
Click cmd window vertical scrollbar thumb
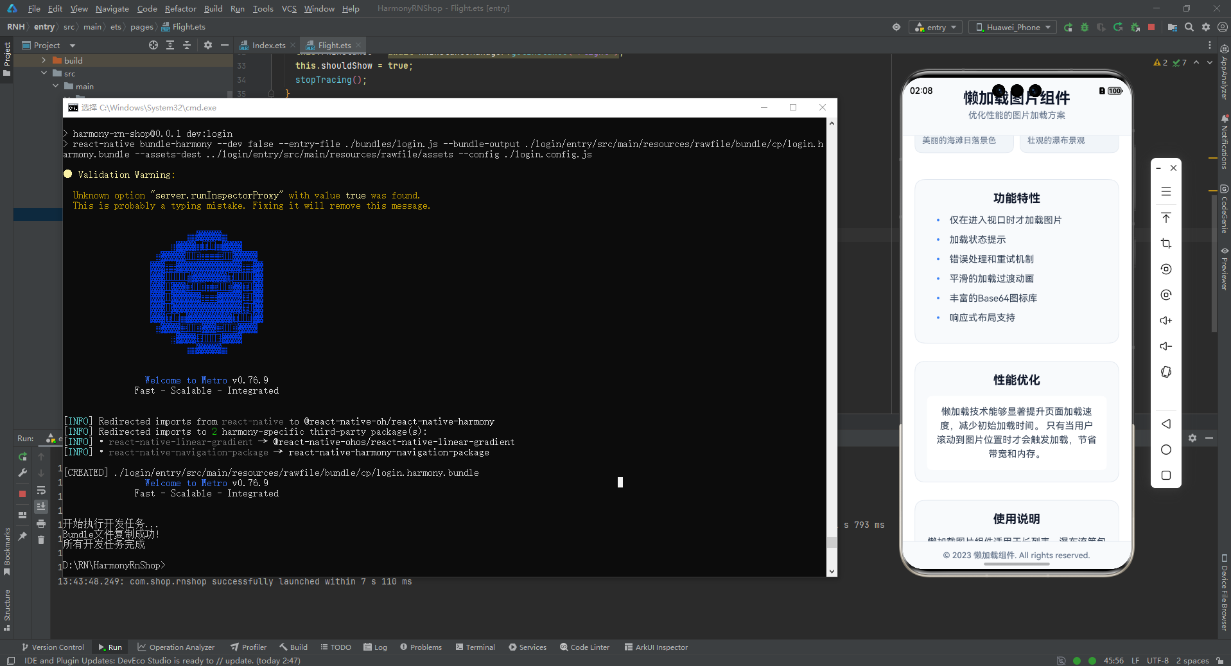pyautogui.click(x=832, y=542)
